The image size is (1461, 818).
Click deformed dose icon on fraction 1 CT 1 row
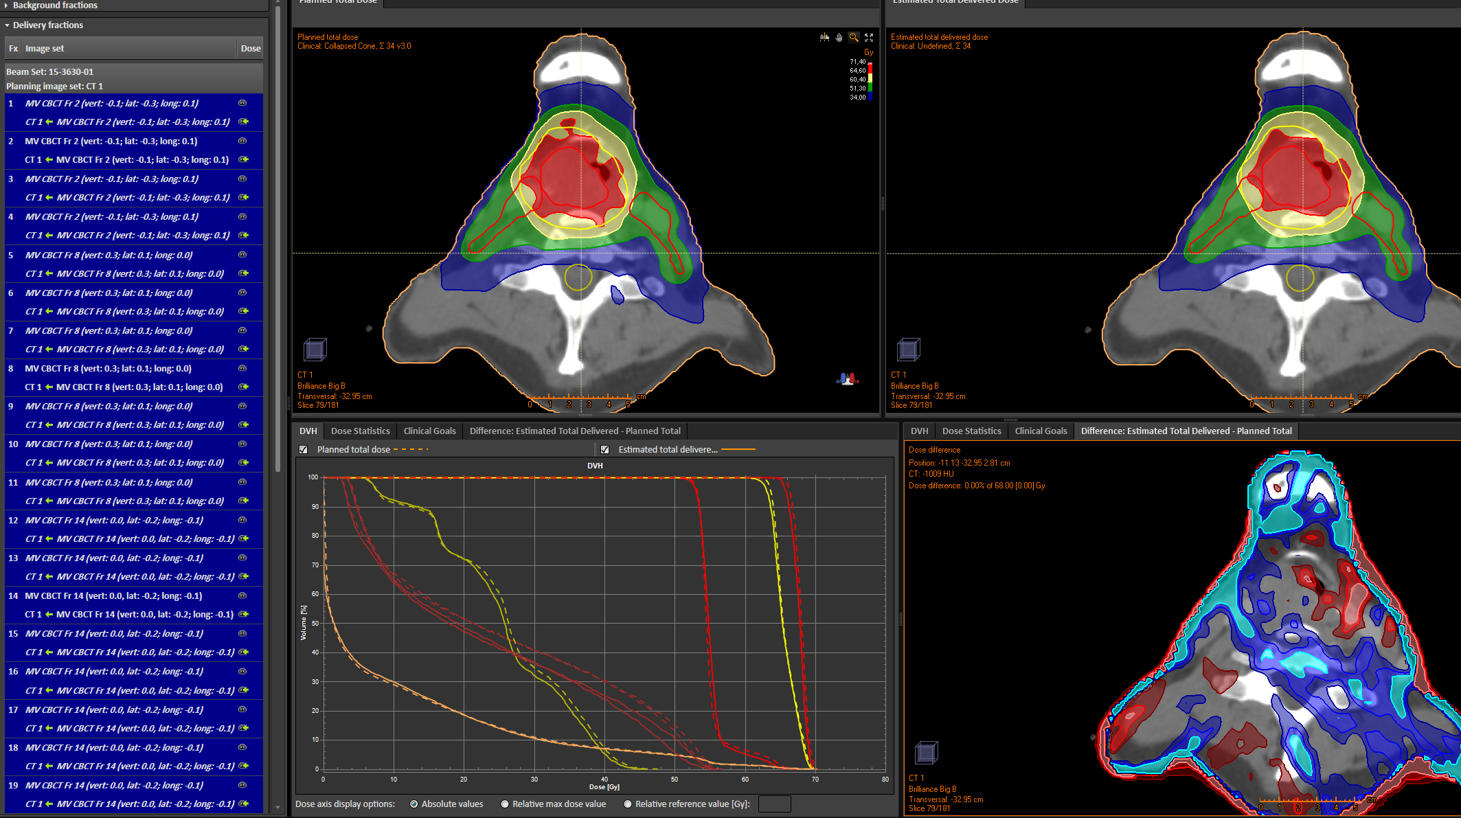(x=243, y=122)
